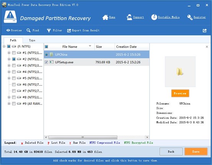Open the Filter funnel tool
212x165 pixels.
pyautogui.click(x=54, y=30)
